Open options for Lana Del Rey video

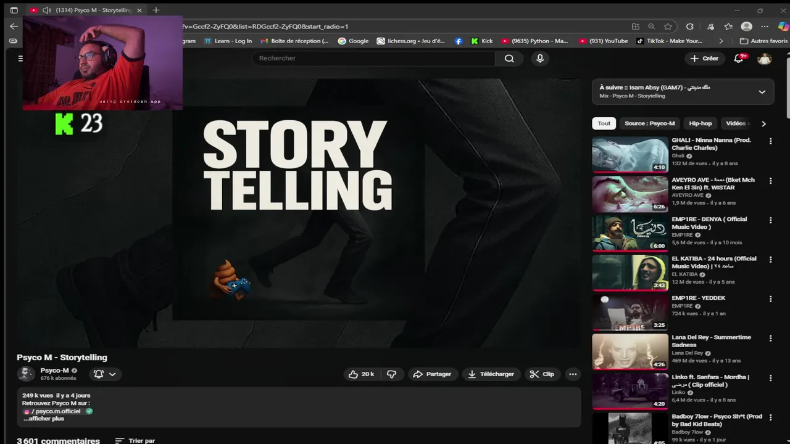tap(770, 339)
